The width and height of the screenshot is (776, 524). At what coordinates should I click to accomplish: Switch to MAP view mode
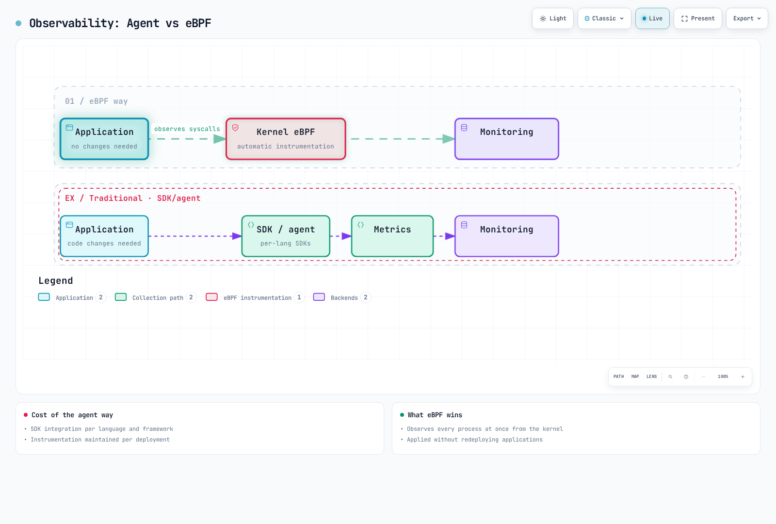tap(635, 377)
